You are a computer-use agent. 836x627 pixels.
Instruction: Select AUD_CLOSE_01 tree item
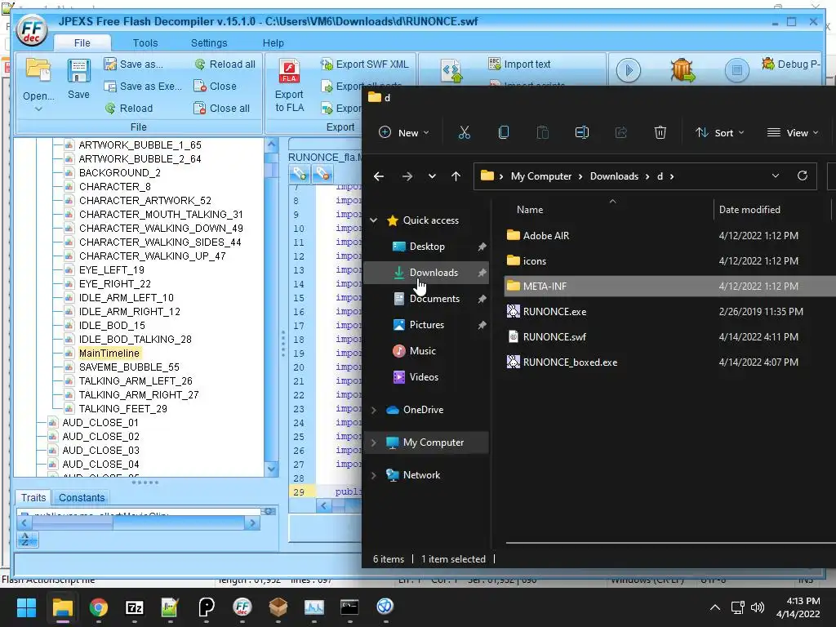pyautogui.click(x=100, y=422)
